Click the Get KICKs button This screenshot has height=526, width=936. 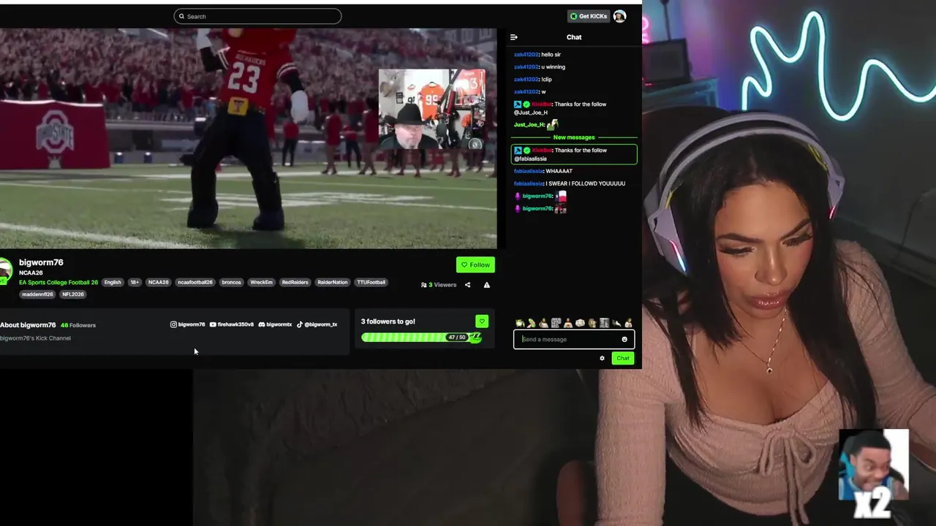tap(589, 16)
